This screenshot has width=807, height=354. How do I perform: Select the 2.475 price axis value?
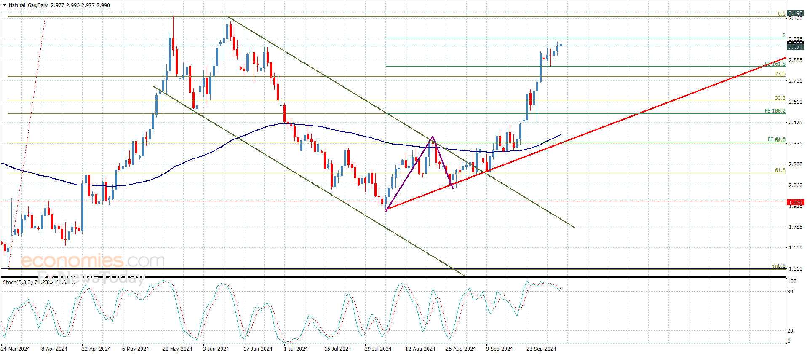click(796, 123)
